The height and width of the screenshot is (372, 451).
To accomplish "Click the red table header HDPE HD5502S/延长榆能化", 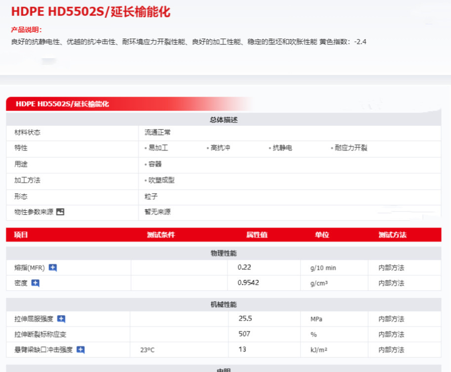I will pyautogui.click(x=62, y=104).
